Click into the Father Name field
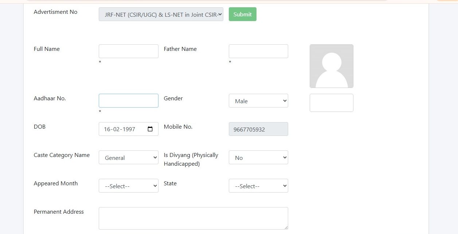 pos(258,51)
